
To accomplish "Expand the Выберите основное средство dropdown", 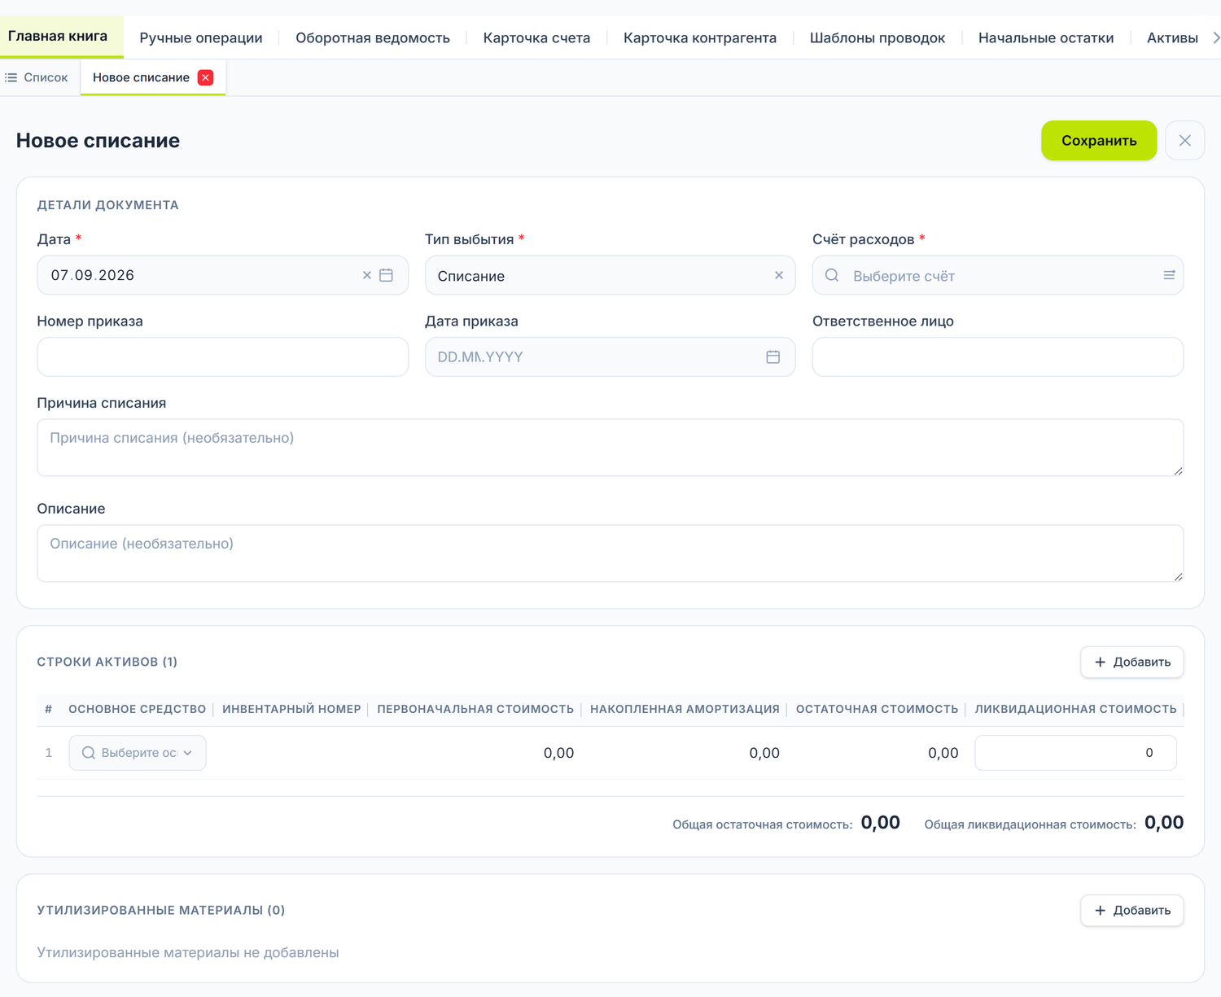I will click(138, 753).
